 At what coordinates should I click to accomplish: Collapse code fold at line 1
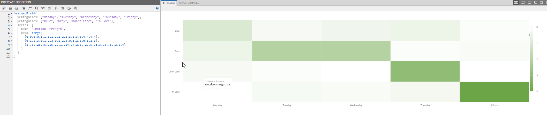click(x=12, y=14)
